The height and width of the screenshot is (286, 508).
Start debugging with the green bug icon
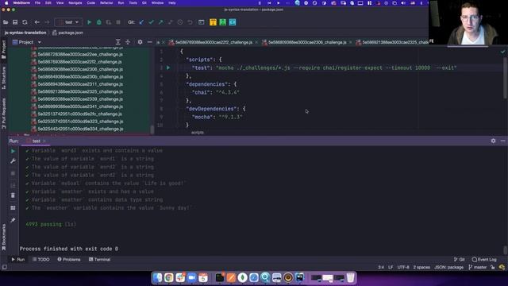coord(98,22)
